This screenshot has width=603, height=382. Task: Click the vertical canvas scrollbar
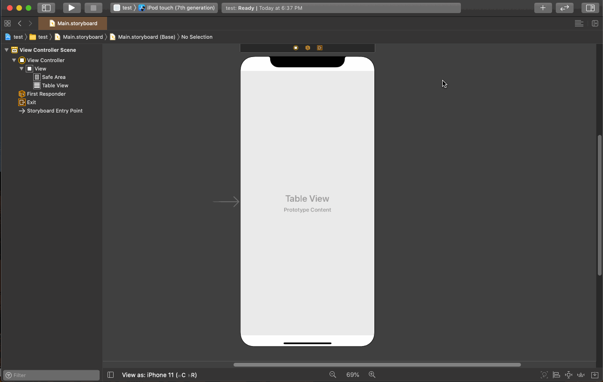(x=600, y=205)
